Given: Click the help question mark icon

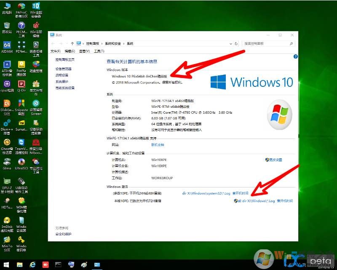Looking at the screenshot, I should click(296, 56).
